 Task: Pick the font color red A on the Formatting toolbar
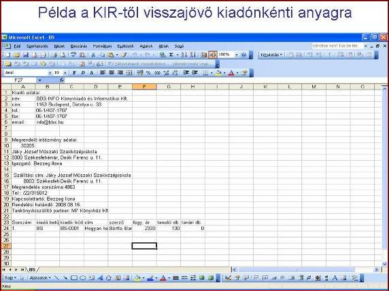231,73
